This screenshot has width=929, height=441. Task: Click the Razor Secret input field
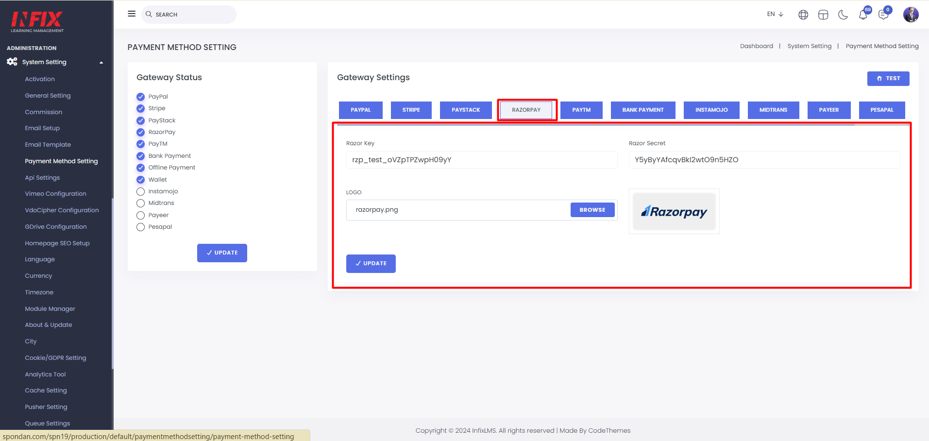click(764, 160)
